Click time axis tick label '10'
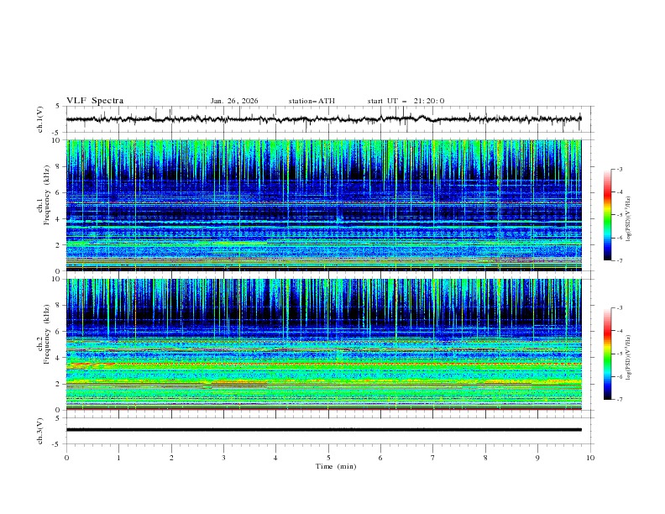 590,458
